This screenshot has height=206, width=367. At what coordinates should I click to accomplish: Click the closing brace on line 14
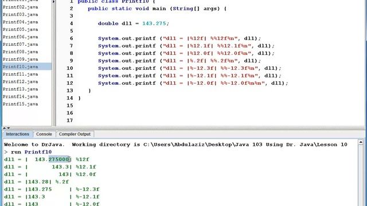tap(79, 98)
